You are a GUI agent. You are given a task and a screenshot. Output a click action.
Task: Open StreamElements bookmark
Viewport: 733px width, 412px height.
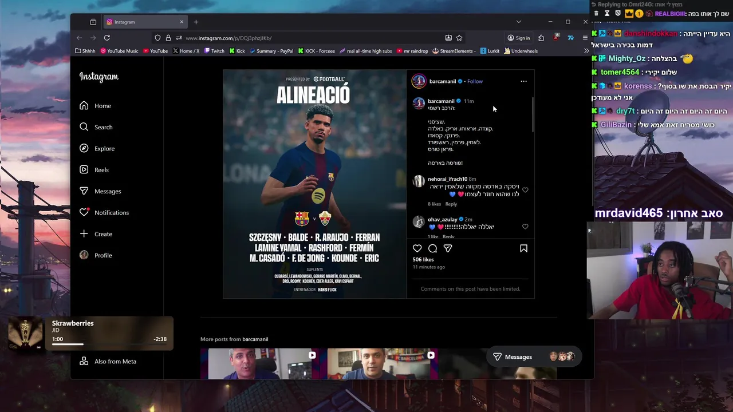click(x=454, y=51)
